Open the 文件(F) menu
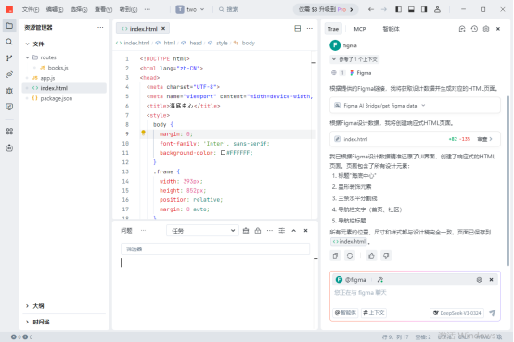Screen dimensions: 514x342 tap(31, 9)
